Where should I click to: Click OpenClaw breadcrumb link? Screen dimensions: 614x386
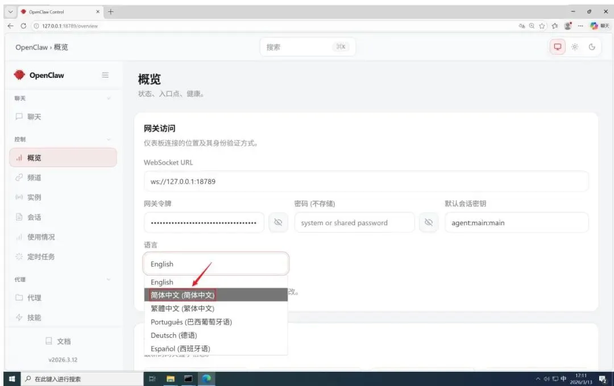31,47
